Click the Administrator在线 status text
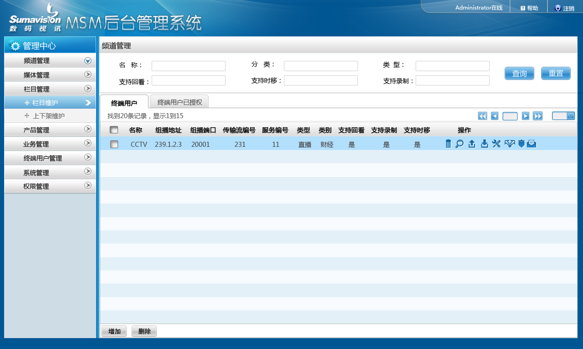Screen dimensions: 583x349 [x=479, y=8]
